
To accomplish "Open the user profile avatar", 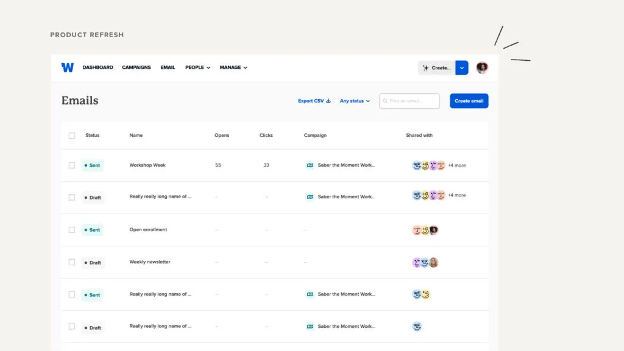I will [x=482, y=68].
